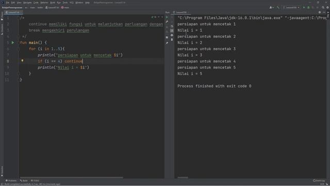This screenshot has height=186, width=330.
Task: Click 'Nilai i = 5' console line
Action: (190, 73)
